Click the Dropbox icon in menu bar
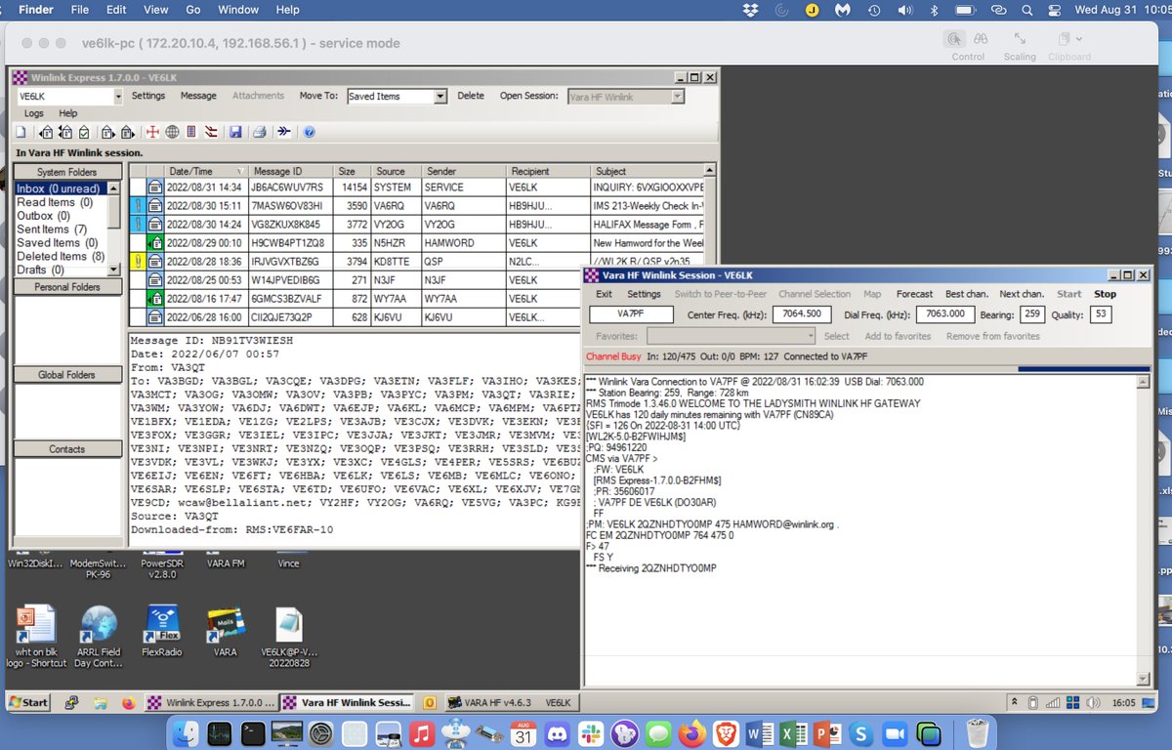The height and width of the screenshot is (750, 1172). click(x=751, y=10)
